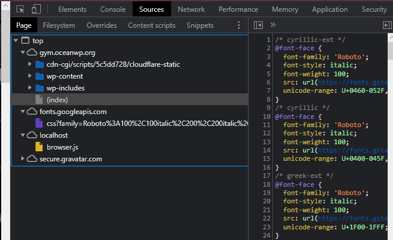Select fonts.googleapis.com in the tree
This screenshot has width=393, height=240.
[x=73, y=112]
